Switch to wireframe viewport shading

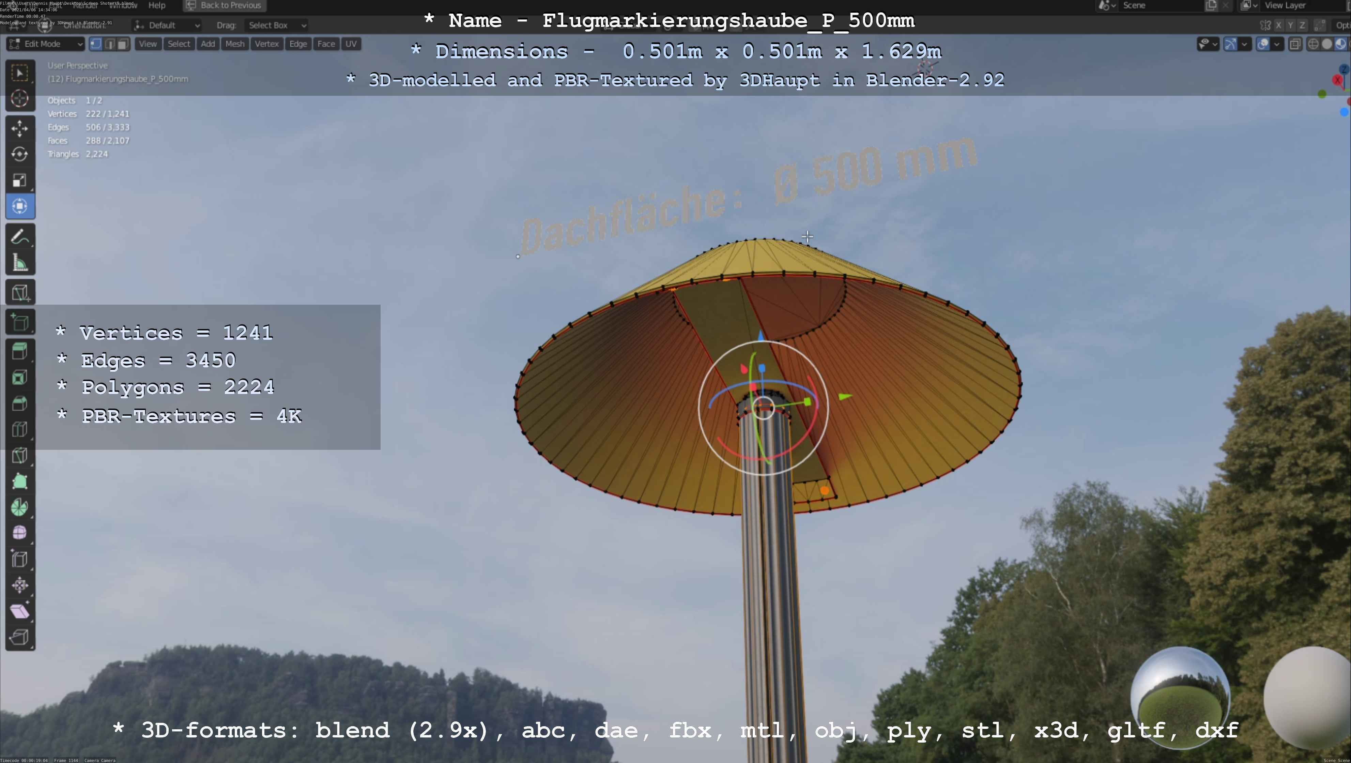(1313, 44)
